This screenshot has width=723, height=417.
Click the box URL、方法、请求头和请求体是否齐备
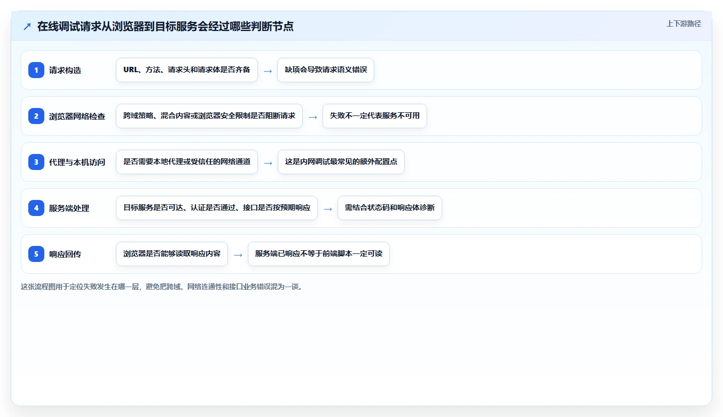[x=187, y=70]
